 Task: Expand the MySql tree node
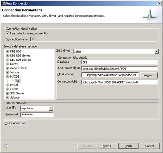7,85
